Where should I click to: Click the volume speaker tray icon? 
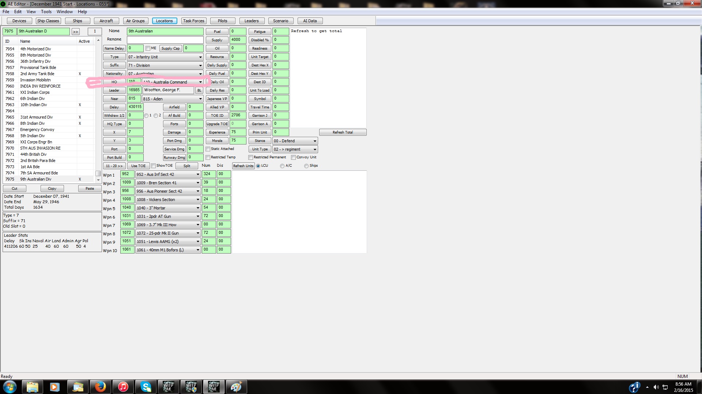(656, 387)
